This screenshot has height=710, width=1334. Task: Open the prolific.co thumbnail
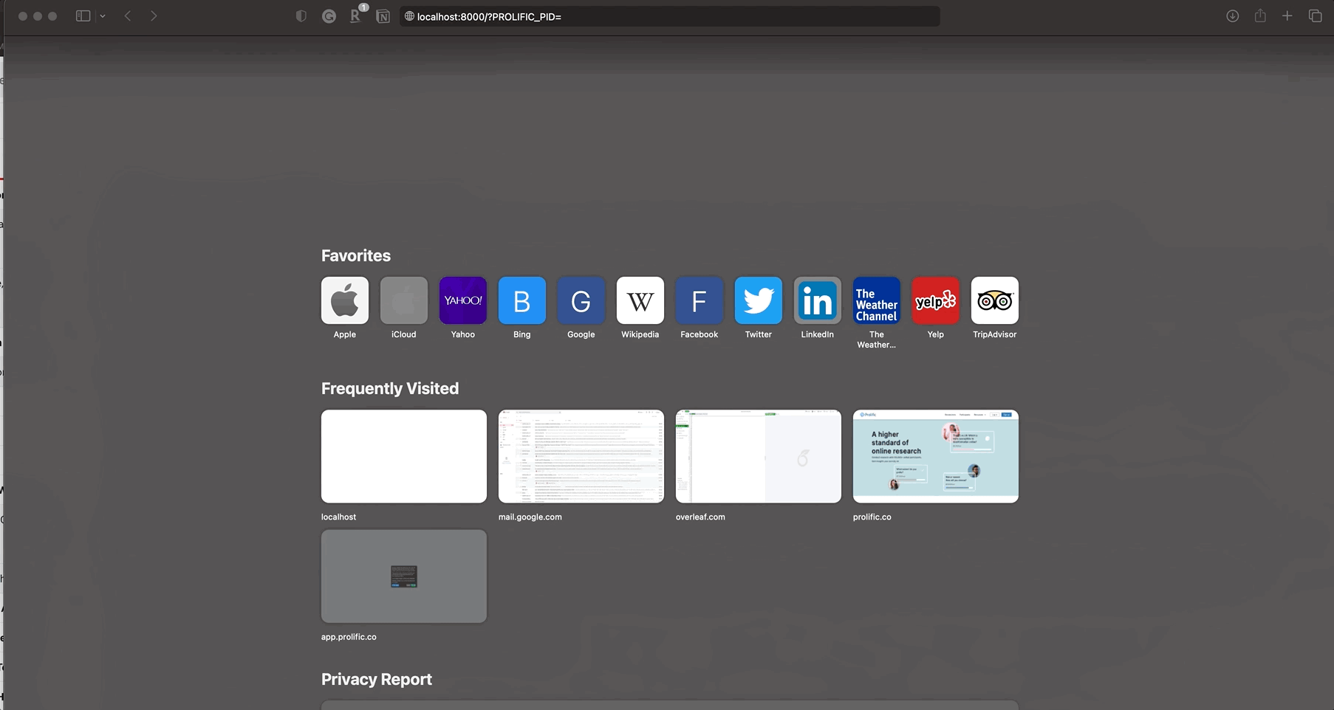936,457
